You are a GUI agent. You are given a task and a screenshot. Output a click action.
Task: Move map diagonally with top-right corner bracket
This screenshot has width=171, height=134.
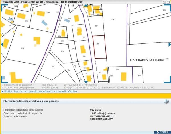(167, 7)
